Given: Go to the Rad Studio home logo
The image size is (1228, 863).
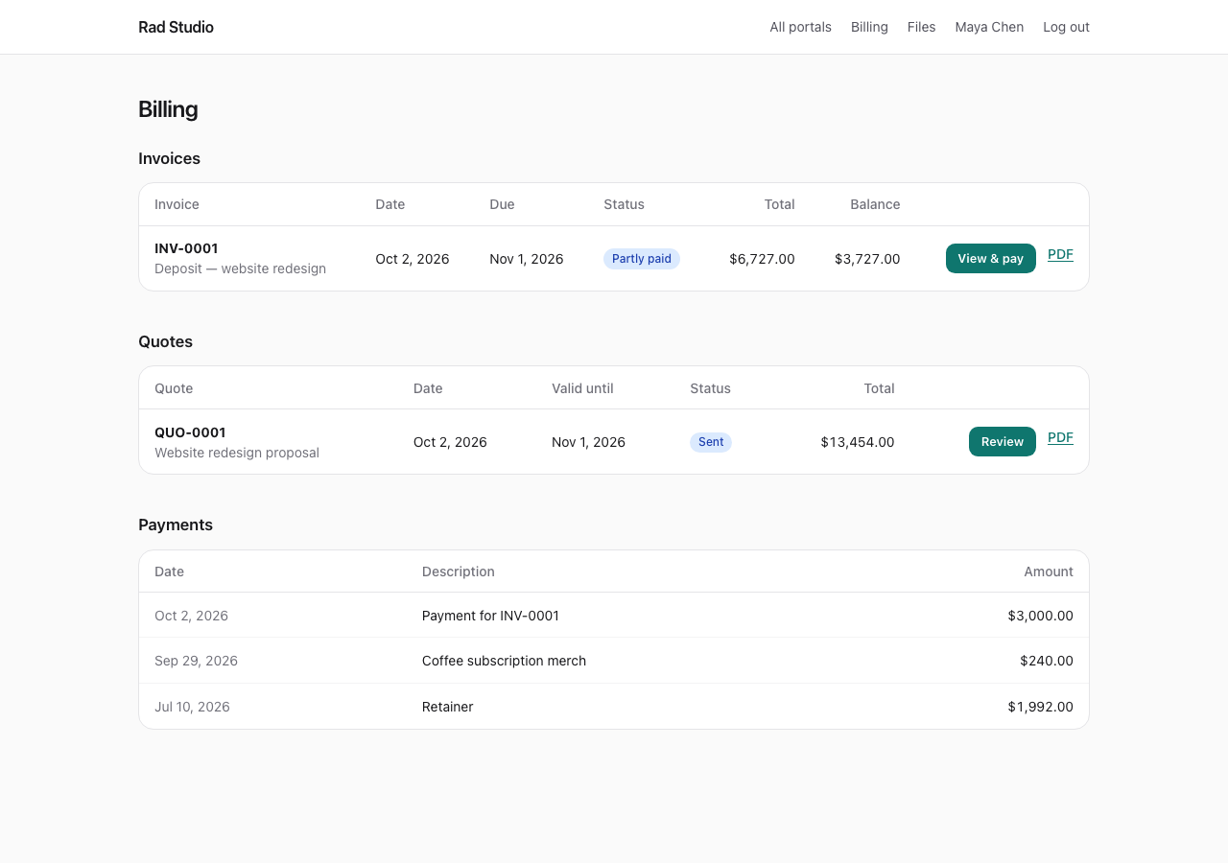Looking at the screenshot, I should tap(176, 27).
